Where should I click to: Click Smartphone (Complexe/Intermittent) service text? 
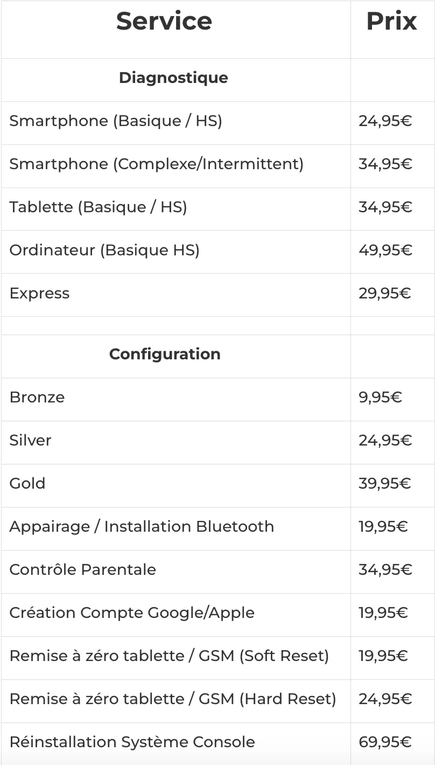[x=156, y=164]
